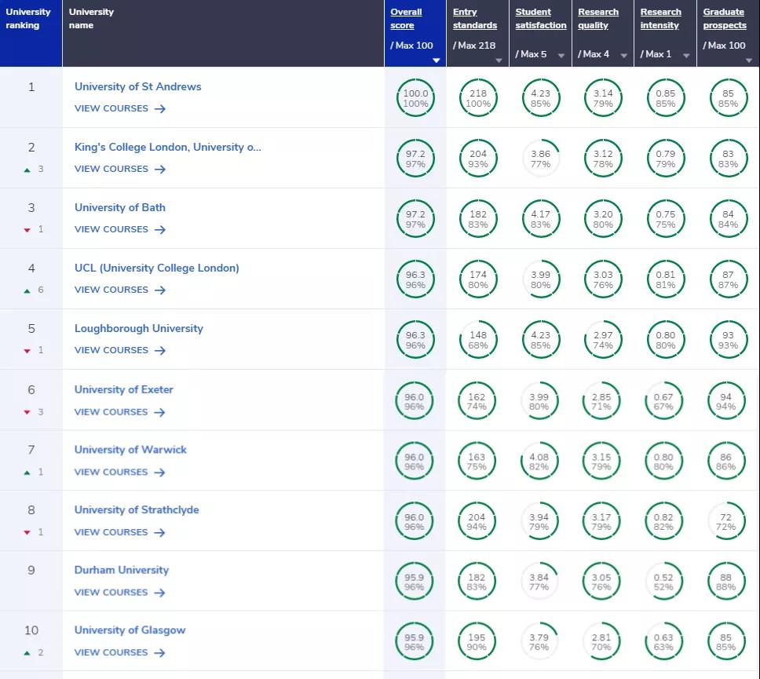This screenshot has width=760, height=679.
Task: Click Glasgow student satisfaction 3.79 circle
Action: click(539, 642)
